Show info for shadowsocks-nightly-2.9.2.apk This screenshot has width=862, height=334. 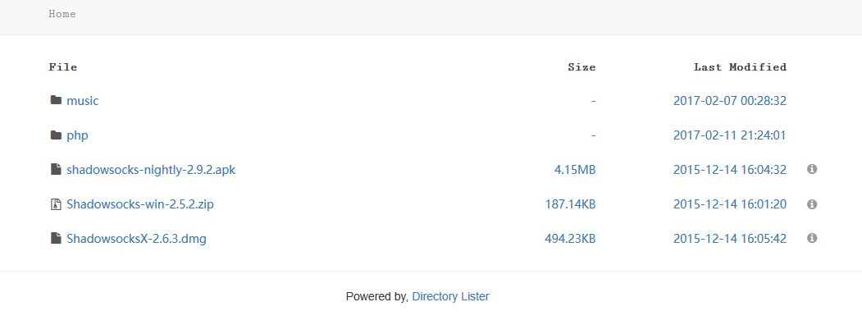(x=812, y=169)
